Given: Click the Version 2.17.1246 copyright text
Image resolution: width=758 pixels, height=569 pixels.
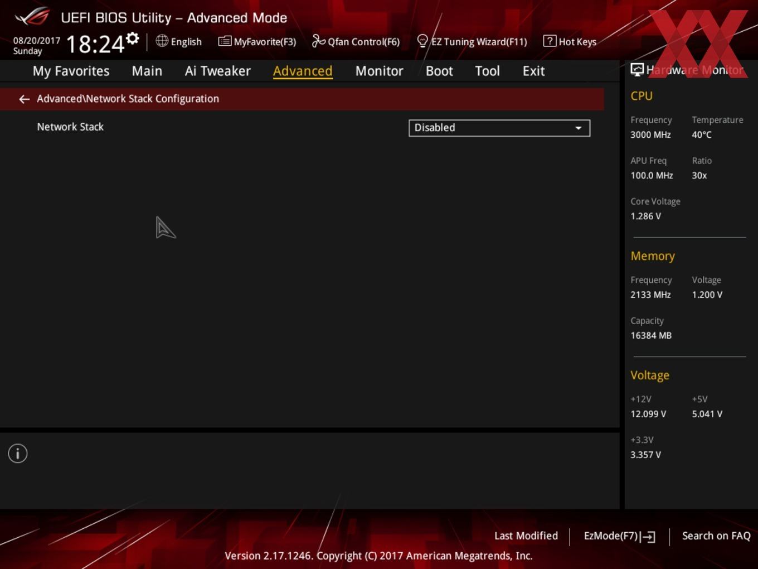Looking at the screenshot, I should tap(378, 556).
